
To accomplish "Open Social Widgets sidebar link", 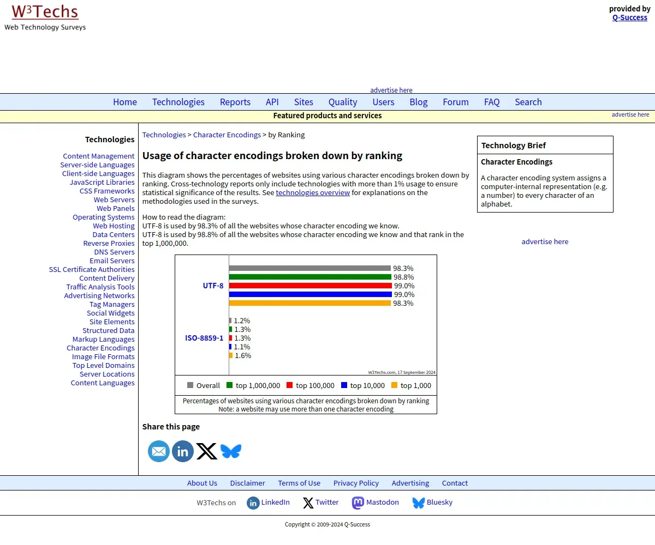I will point(110,313).
